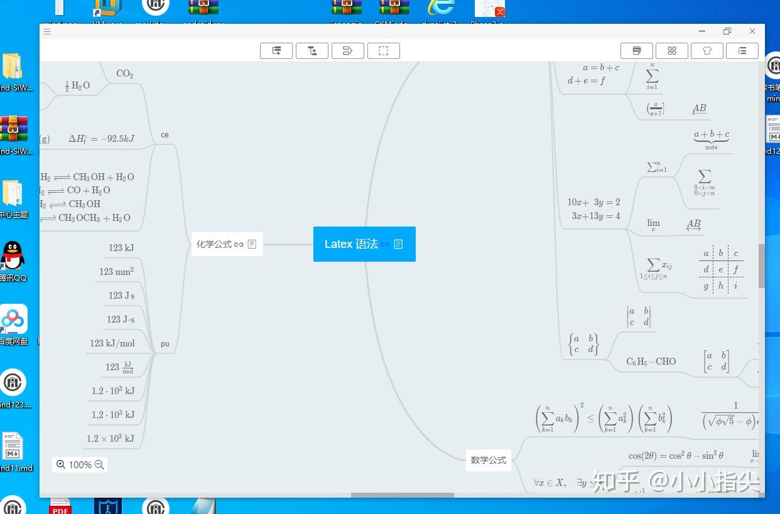Viewport: 780px width, 514px height.
Task: Select the a=b+c, d+e=f node
Action: 593,74
